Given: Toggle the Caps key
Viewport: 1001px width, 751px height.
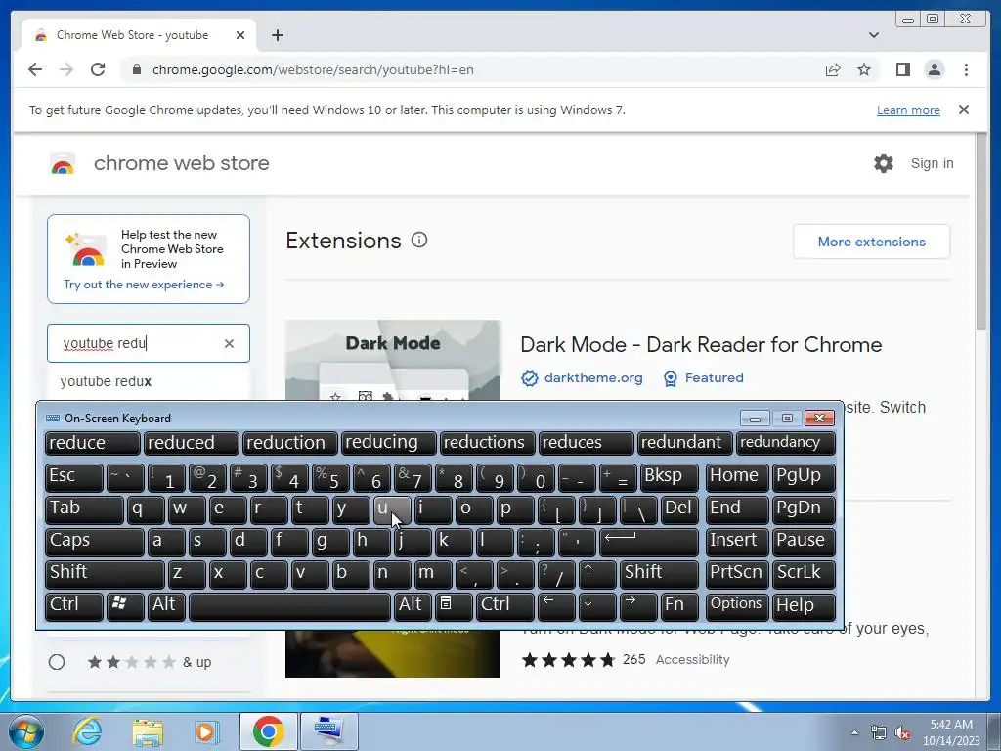Looking at the screenshot, I should [95, 542].
